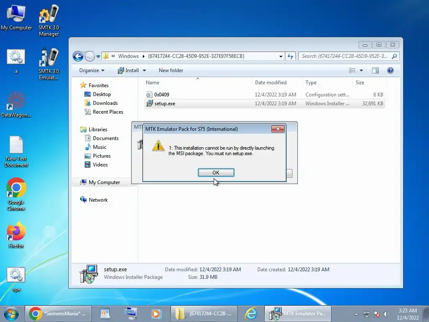
Task: Select the ope file on desktop
Action: click(16, 279)
